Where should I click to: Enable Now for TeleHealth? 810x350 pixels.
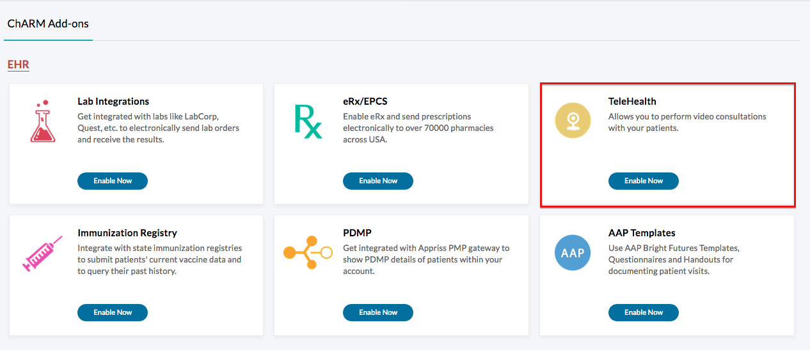click(x=643, y=181)
